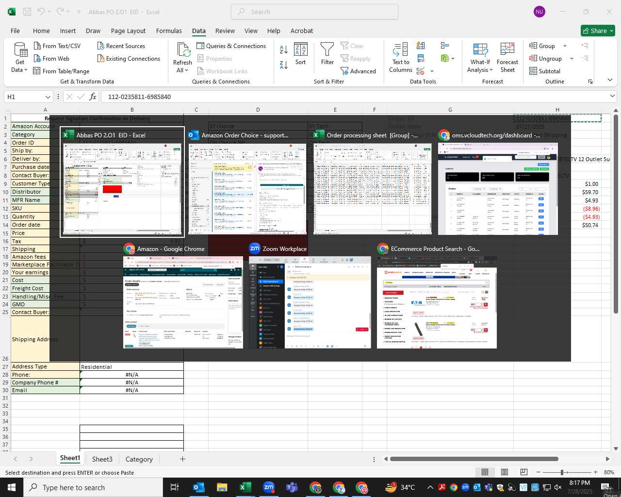This screenshot has height=497, width=621.
Task: Switch to Page Layout view in status bar
Action: 504,472
